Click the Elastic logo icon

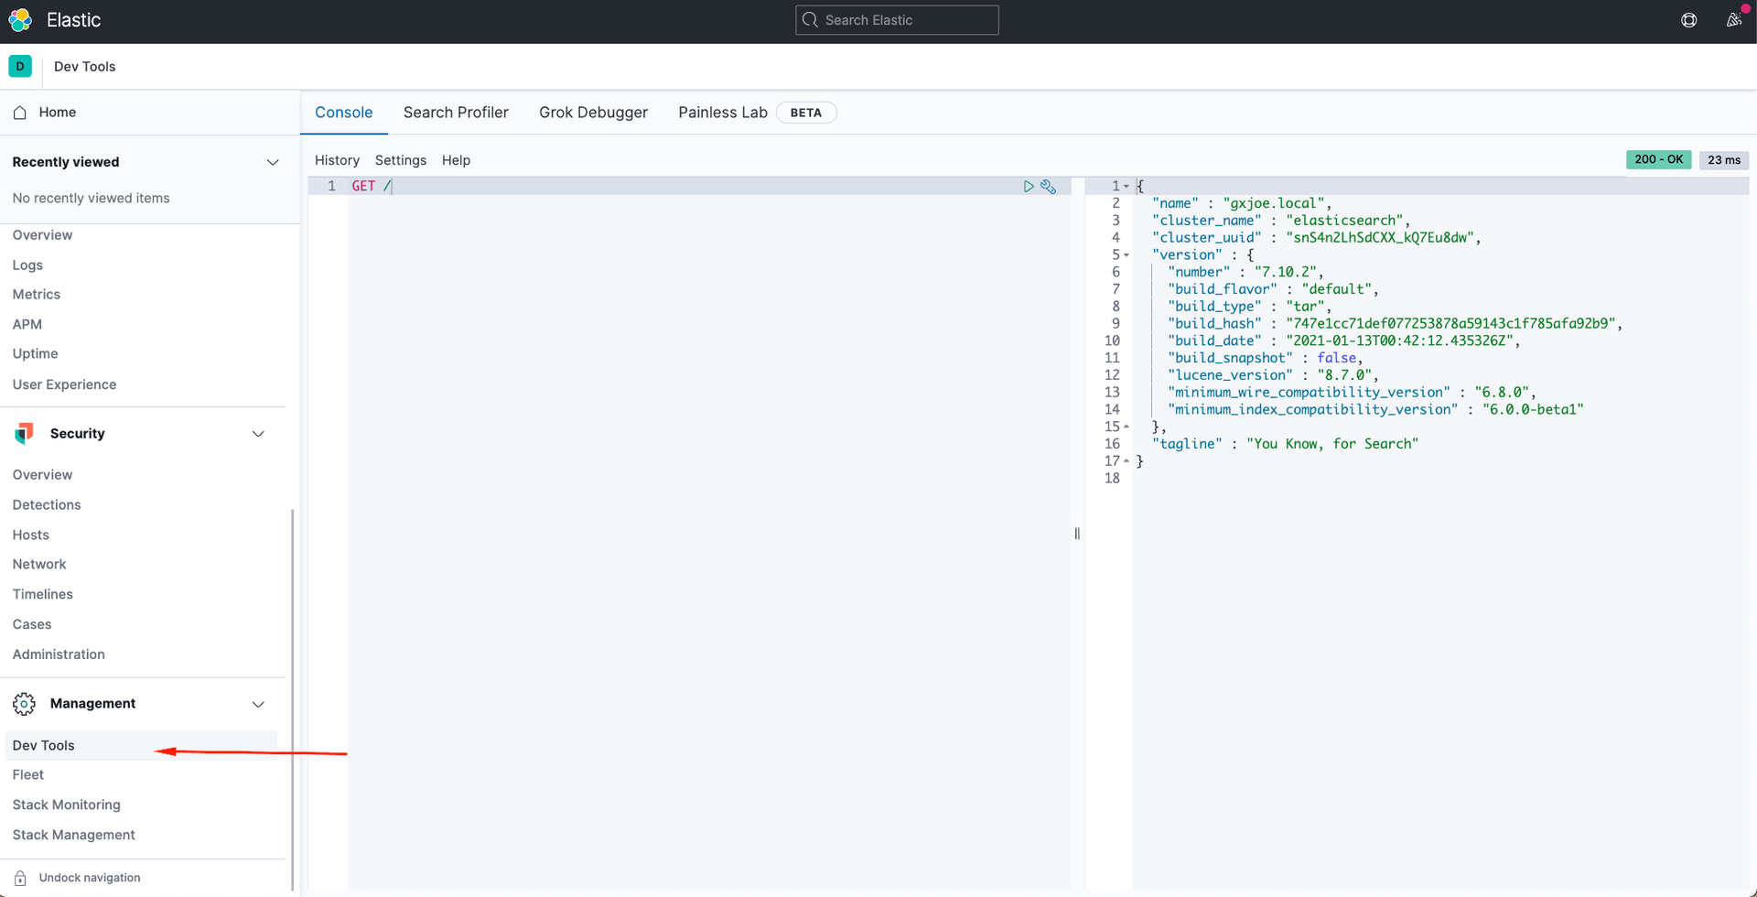(x=20, y=20)
